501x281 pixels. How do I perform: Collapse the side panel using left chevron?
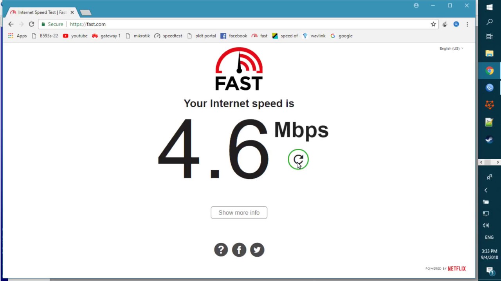pyautogui.click(x=486, y=190)
